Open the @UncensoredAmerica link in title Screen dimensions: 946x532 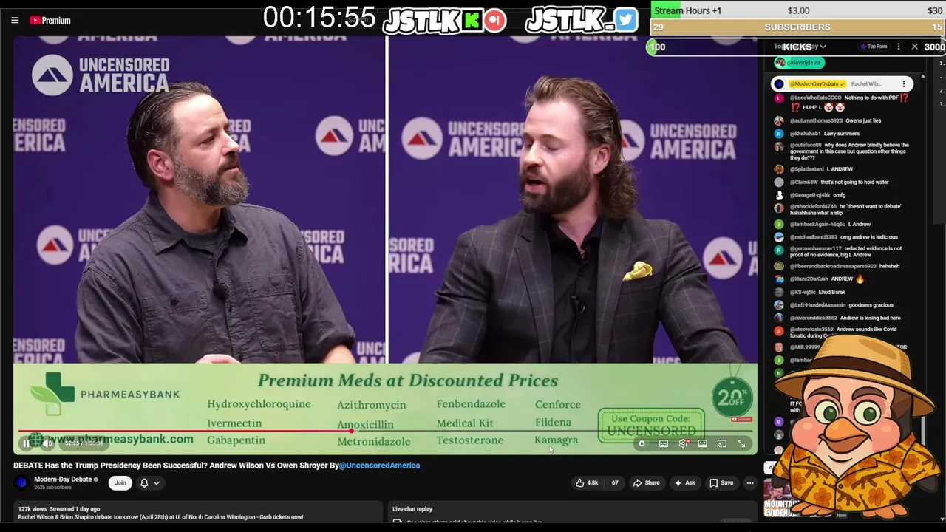[379, 465]
